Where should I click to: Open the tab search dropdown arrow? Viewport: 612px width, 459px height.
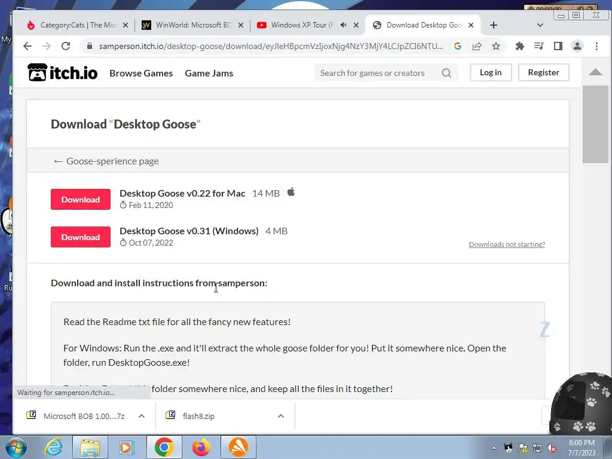tap(540, 25)
